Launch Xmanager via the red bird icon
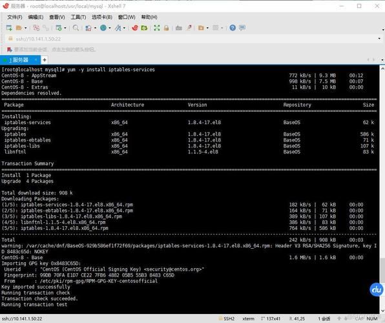Screen dimensions: 385x323 click(x=135, y=28)
